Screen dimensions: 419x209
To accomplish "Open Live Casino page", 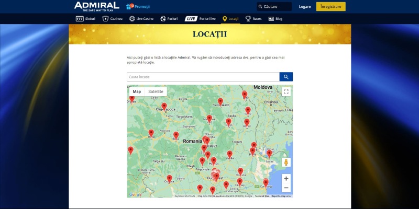I will (x=141, y=18).
